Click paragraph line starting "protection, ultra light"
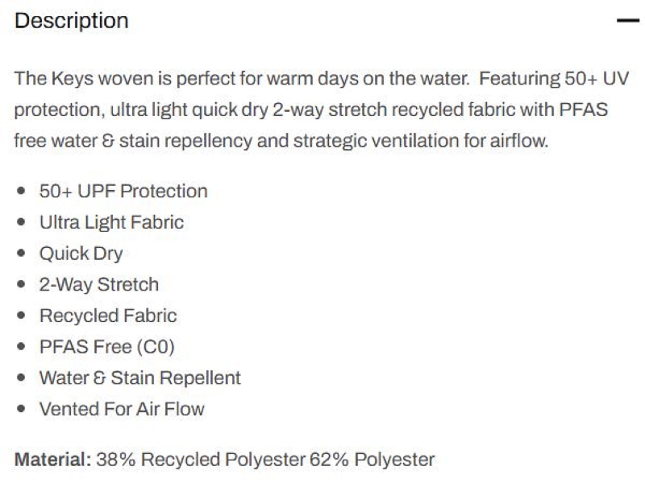This screenshot has width=645, height=483. coord(311,110)
